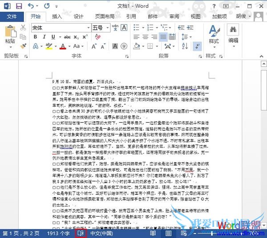
Task: Open the font name dropdown showing 宋体
Action: 87,28
